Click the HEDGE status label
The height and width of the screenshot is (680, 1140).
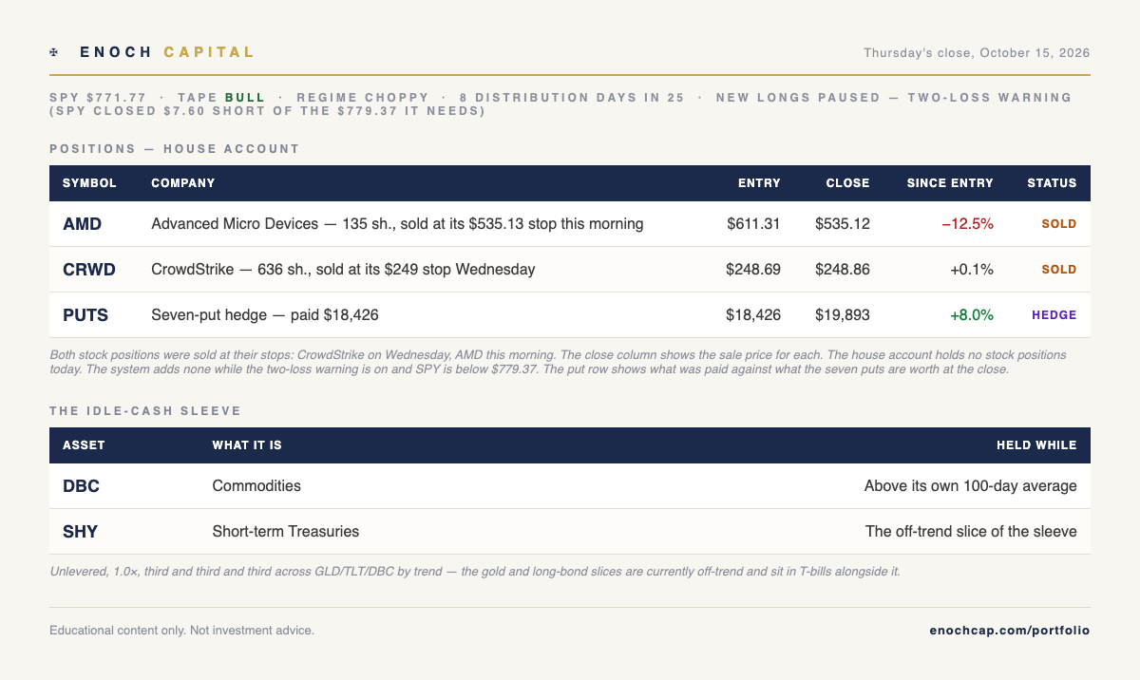tap(1054, 315)
